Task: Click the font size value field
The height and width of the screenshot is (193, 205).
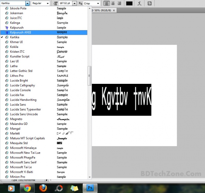Action: [65, 3]
